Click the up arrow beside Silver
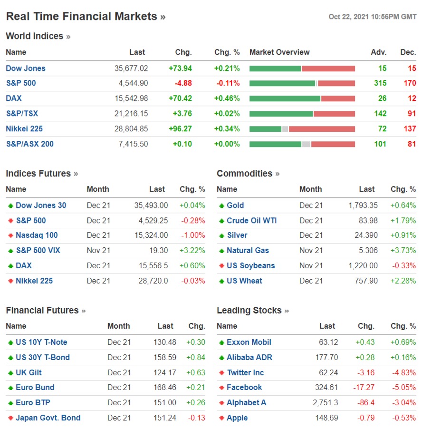 point(221,235)
